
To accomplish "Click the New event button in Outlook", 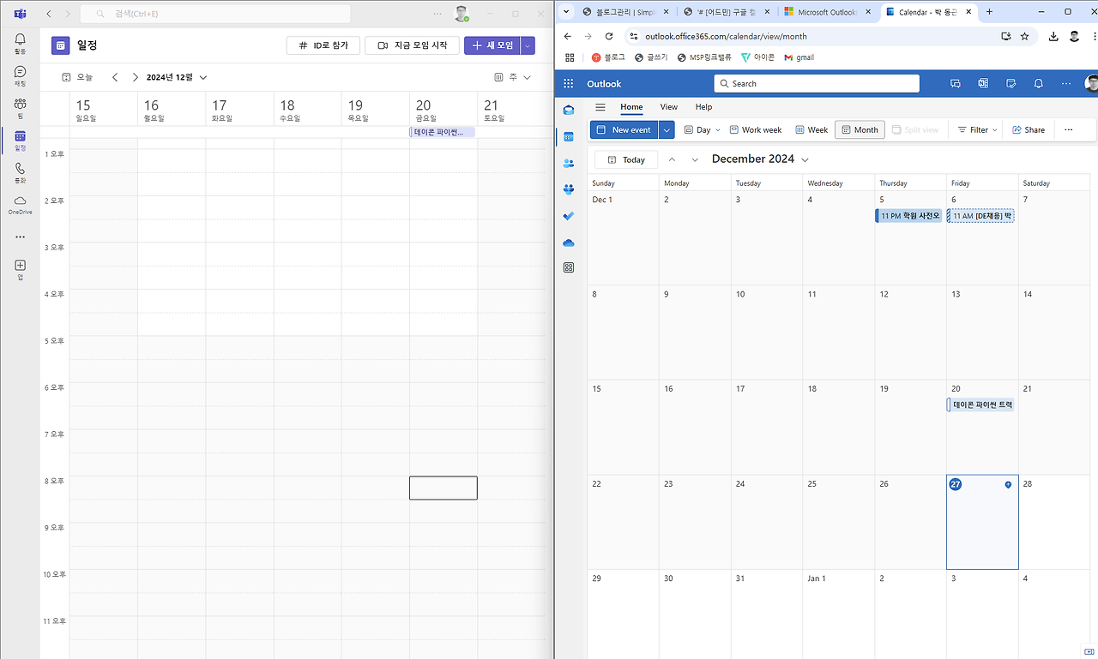I will (x=624, y=129).
